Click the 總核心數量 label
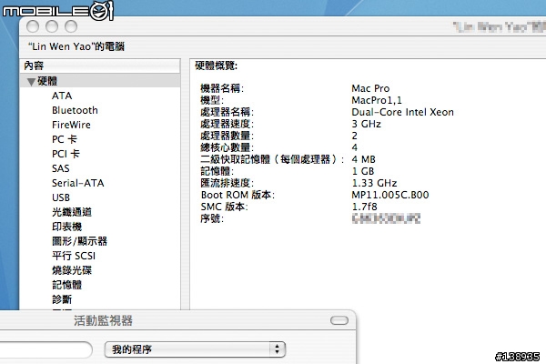 227,147
